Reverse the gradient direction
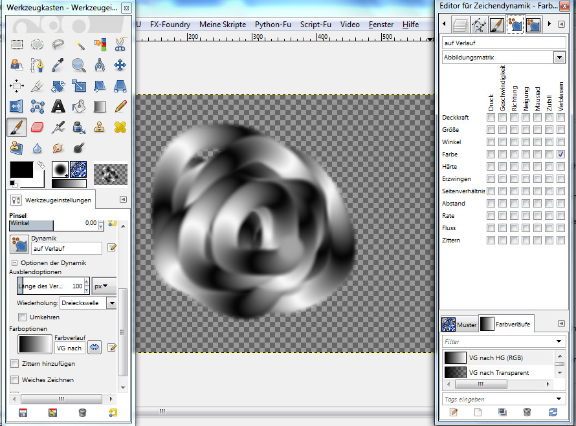This screenshot has height=426, width=576. 94,347
